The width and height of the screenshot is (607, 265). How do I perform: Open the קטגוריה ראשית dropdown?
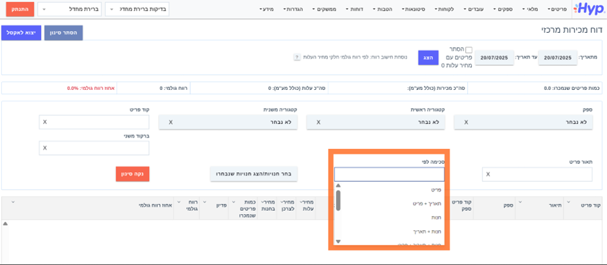(376, 122)
